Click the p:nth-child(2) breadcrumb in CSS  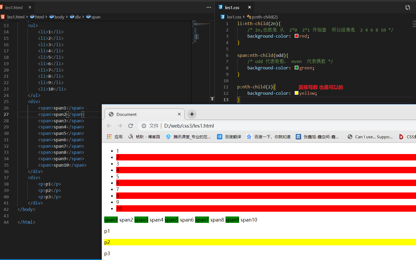[x=265, y=17]
